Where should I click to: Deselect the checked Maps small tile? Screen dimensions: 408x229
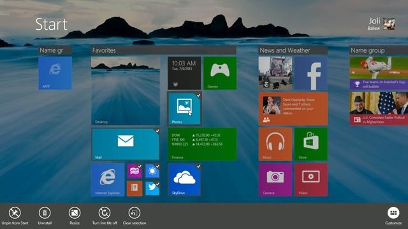[135, 171]
